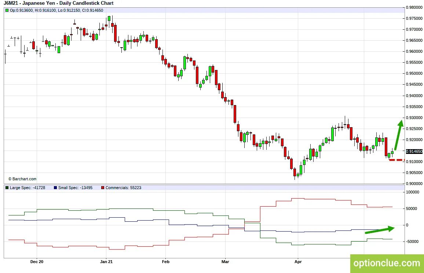The width and height of the screenshot is (424, 273).
Task: Click the Mar date axis label
Action: (225, 262)
